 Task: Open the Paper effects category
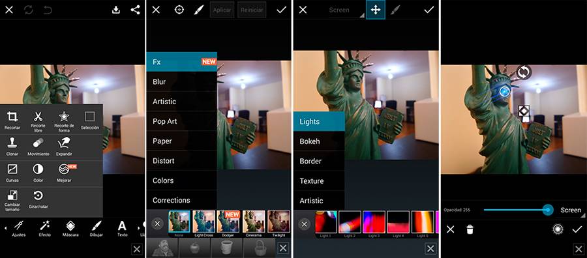click(x=181, y=141)
